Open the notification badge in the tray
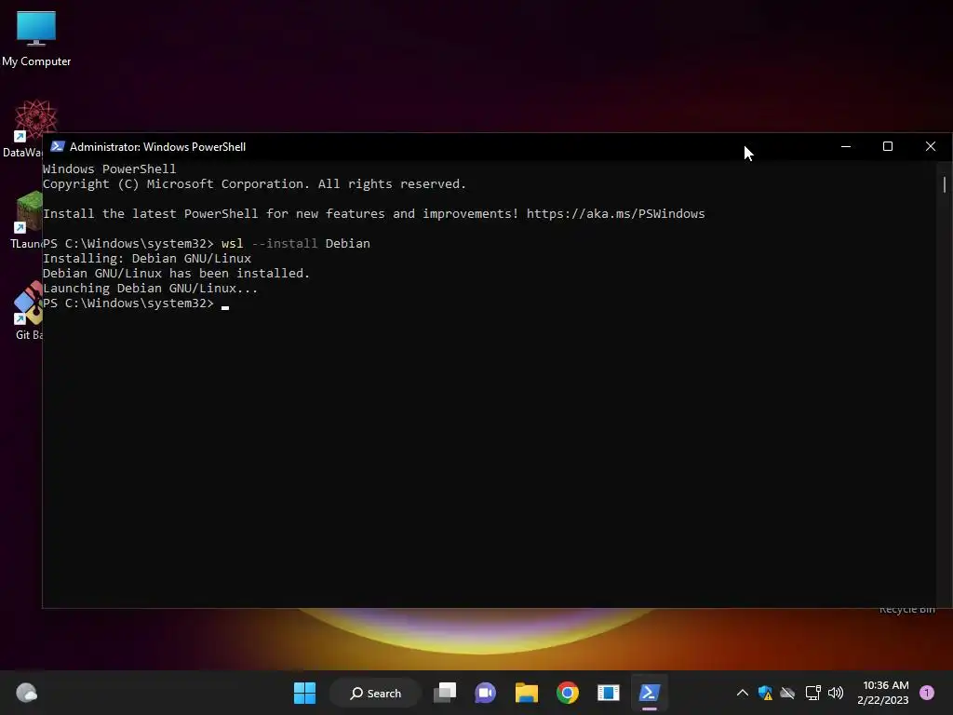The height and width of the screenshot is (715, 953). (x=927, y=692)
